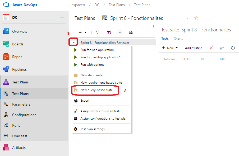
Task: Choose New requirement-based suite
Action: [x=102, y=83]
